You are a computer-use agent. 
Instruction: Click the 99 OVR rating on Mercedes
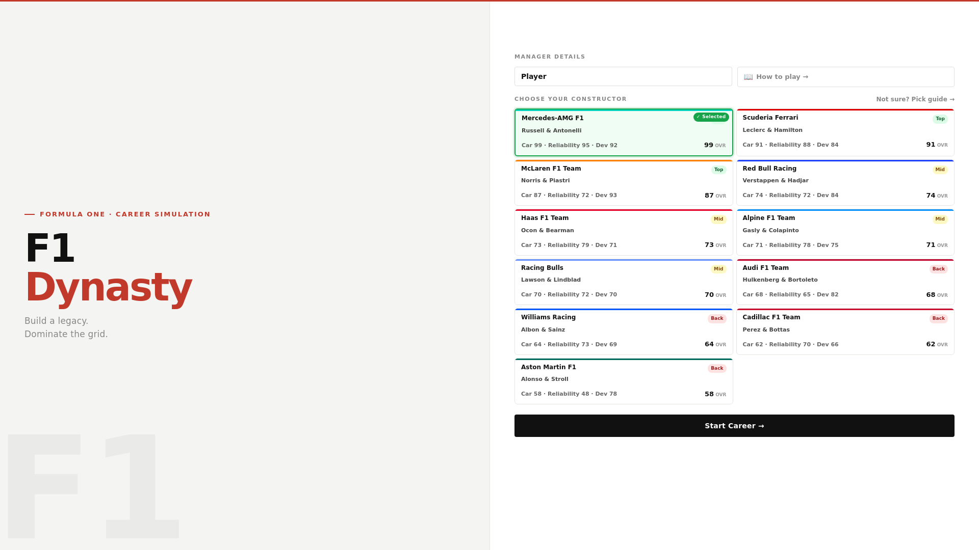tap(715, 145)
